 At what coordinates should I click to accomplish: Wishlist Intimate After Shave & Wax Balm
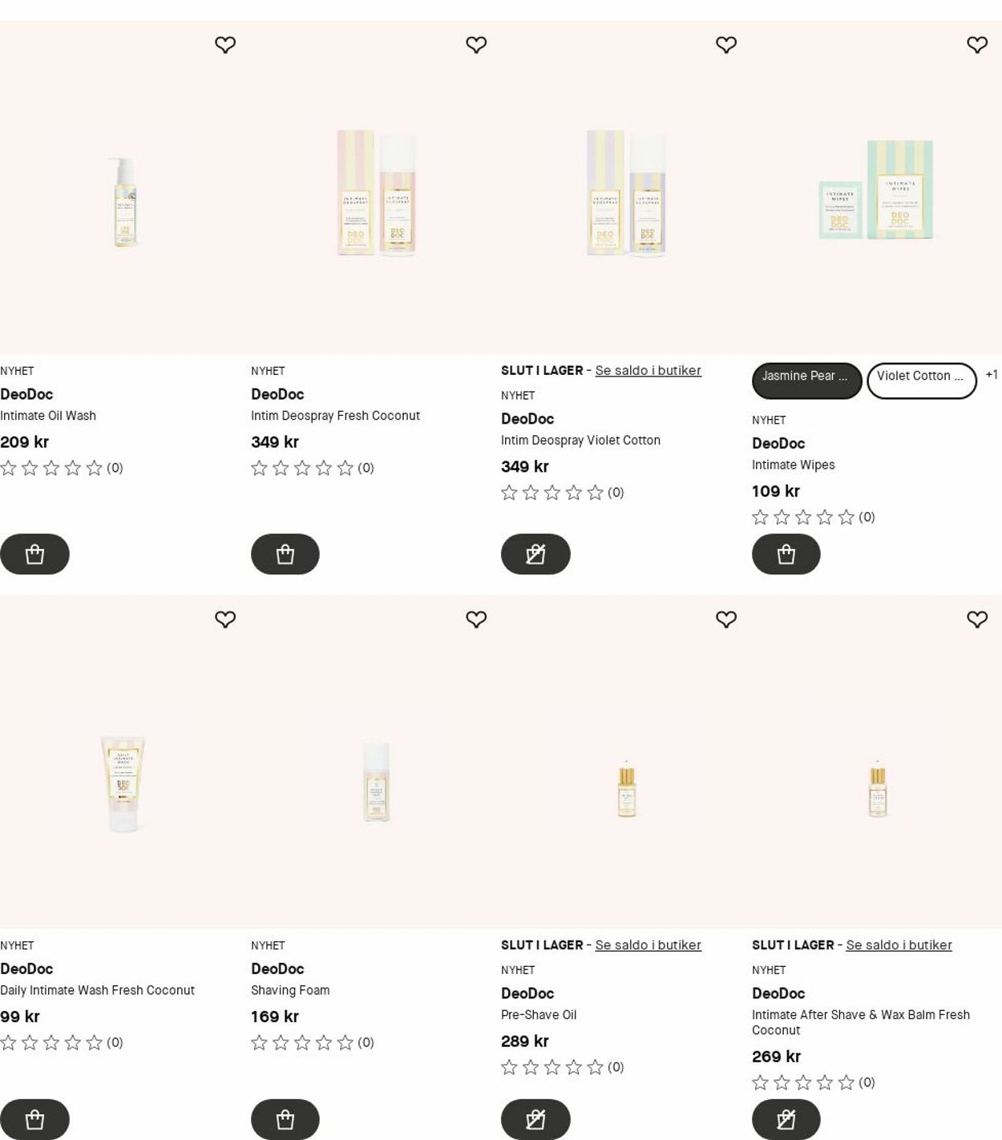[x=977, y=619]
